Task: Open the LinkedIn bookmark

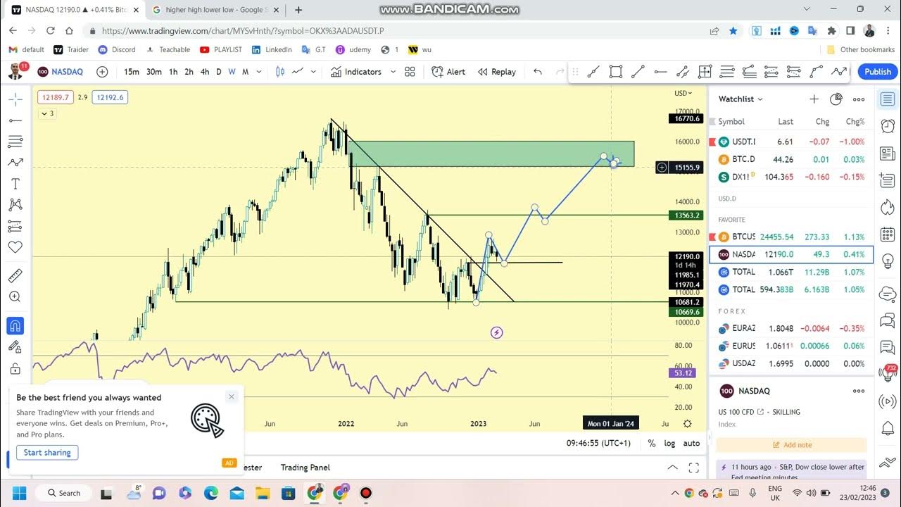Action: [272, 50]
